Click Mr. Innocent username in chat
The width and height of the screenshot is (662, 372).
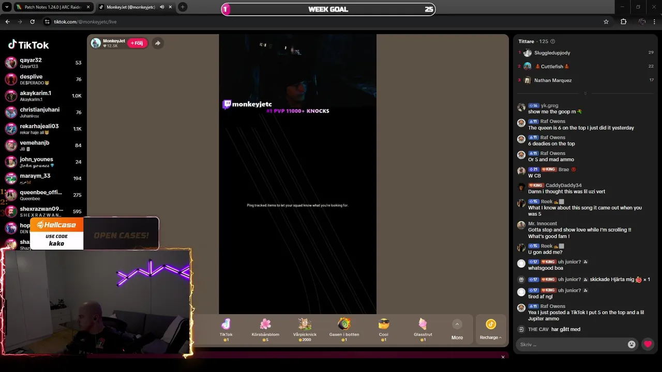point(543,224)
